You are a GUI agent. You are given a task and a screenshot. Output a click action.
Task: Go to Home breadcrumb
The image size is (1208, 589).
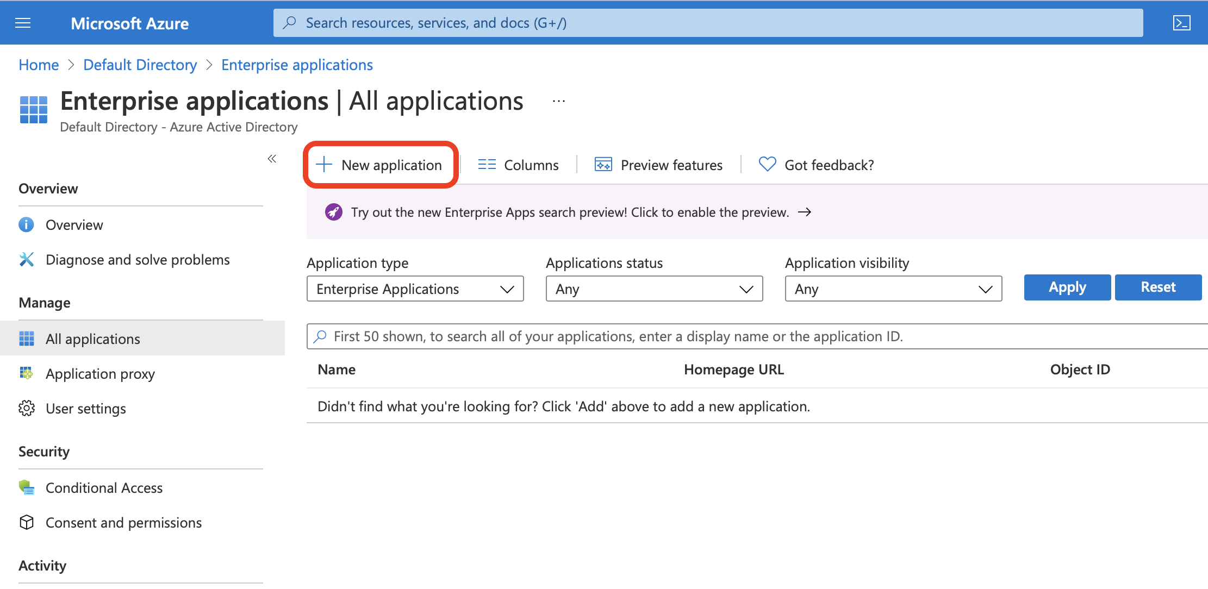39,65
